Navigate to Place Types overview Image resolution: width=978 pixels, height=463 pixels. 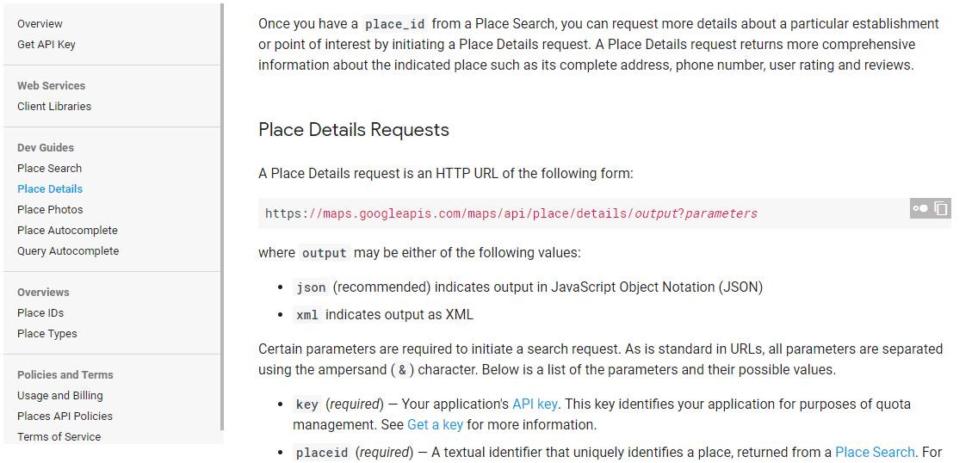[x=47, y=334]
